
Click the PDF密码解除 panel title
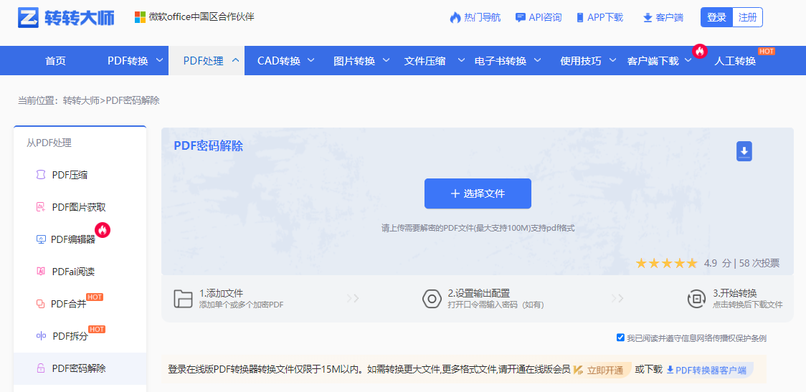coord(208,146)
